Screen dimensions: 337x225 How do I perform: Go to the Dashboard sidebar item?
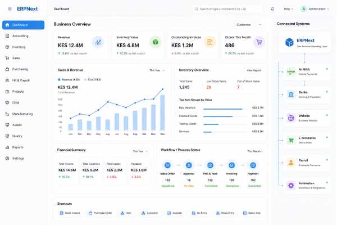[x=23, y=25]
